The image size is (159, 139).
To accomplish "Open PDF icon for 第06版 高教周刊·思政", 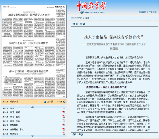I will [x=64, y=129].
